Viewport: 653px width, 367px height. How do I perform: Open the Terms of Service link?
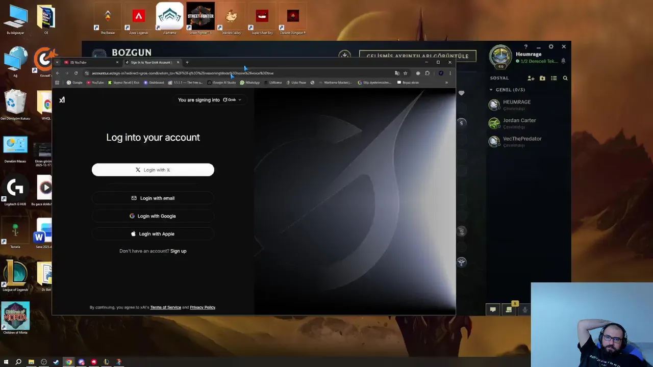click(x=165, y=307)
